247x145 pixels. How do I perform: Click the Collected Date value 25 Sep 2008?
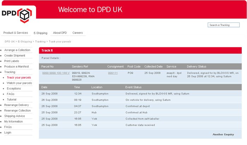click(x=152, y=73)
